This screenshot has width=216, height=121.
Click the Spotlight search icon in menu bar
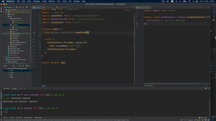(193, 1)
